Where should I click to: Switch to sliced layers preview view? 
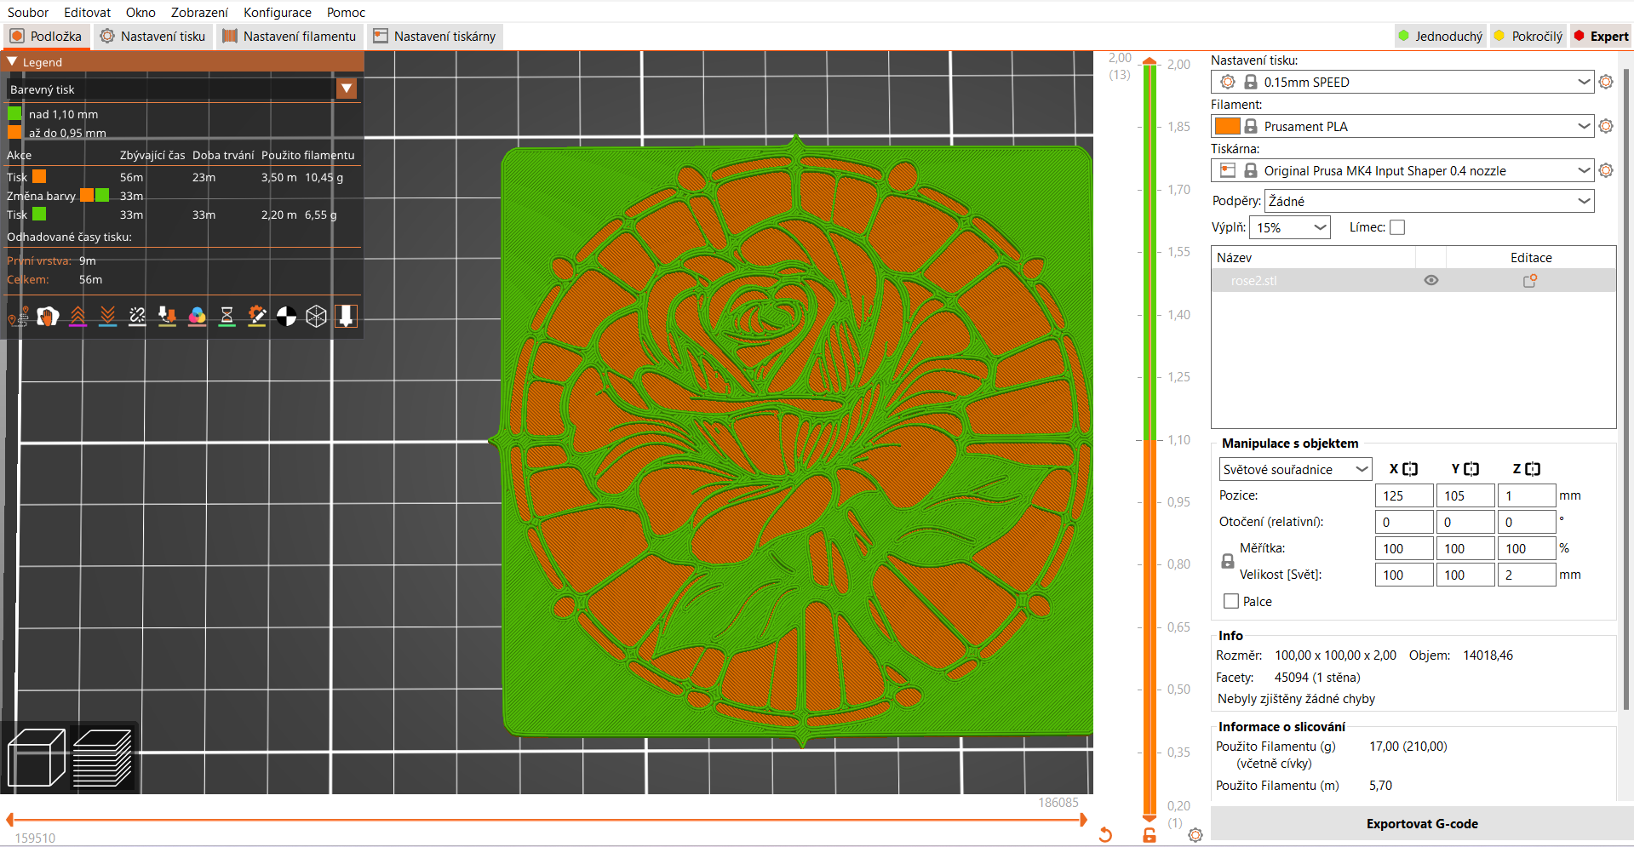point(103,758)
